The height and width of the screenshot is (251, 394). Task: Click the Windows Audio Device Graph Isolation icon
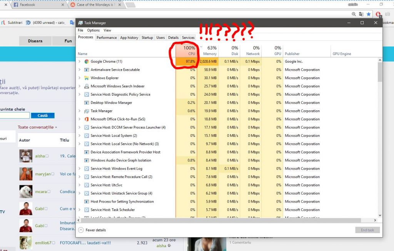tap(87, 160)
